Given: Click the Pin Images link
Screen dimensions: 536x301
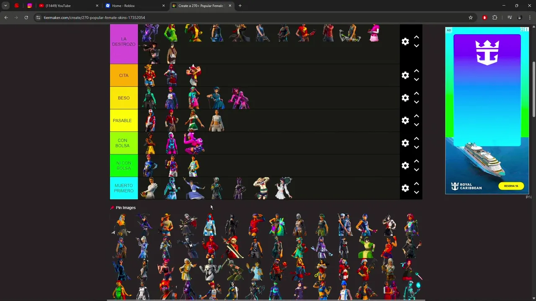Looking at the screenshot, I should pos(123,207).
